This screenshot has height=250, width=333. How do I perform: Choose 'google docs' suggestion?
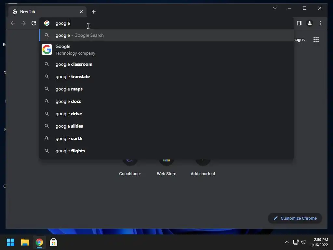pos(166,101)
